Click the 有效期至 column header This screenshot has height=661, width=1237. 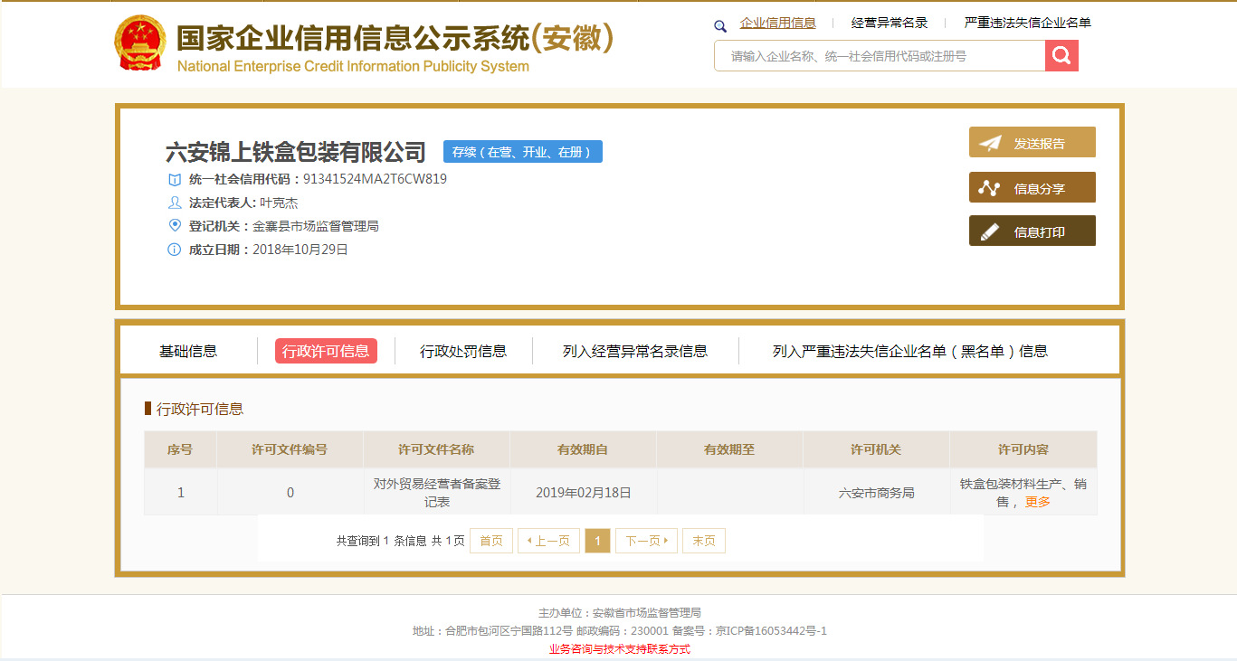(729, 449)
